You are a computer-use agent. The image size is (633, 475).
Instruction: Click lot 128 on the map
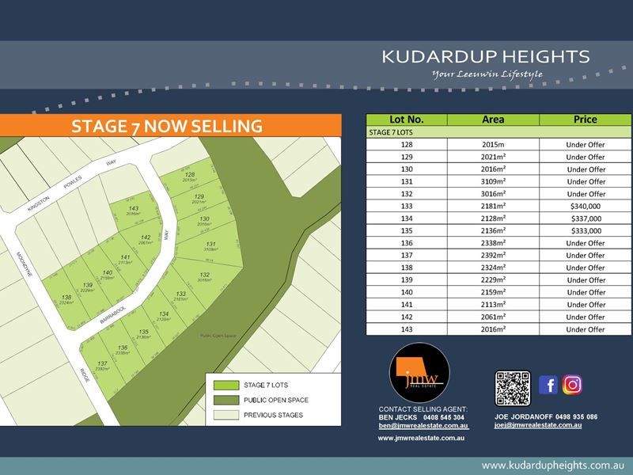click(190, 177)
